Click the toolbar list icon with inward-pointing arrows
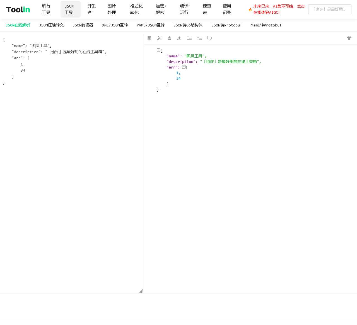The width and height of the screenshot is (357, 325). pos(199,38)
